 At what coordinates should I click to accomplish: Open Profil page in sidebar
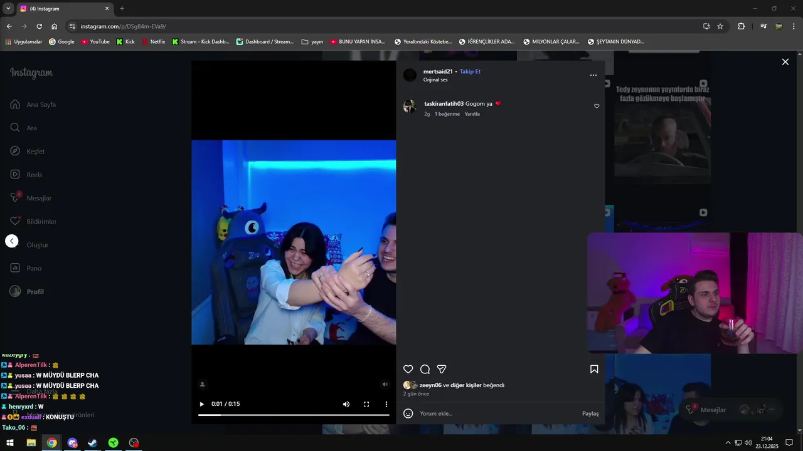click(x=27, y=291)
